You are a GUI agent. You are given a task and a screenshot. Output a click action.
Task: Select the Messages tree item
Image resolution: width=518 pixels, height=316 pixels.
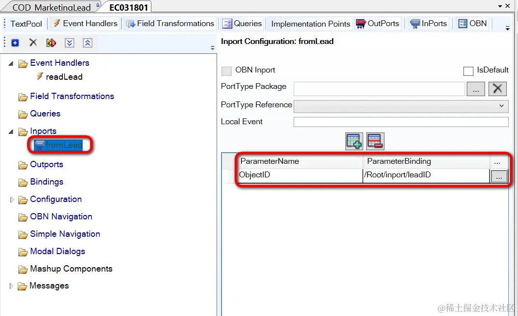point(49,286)
